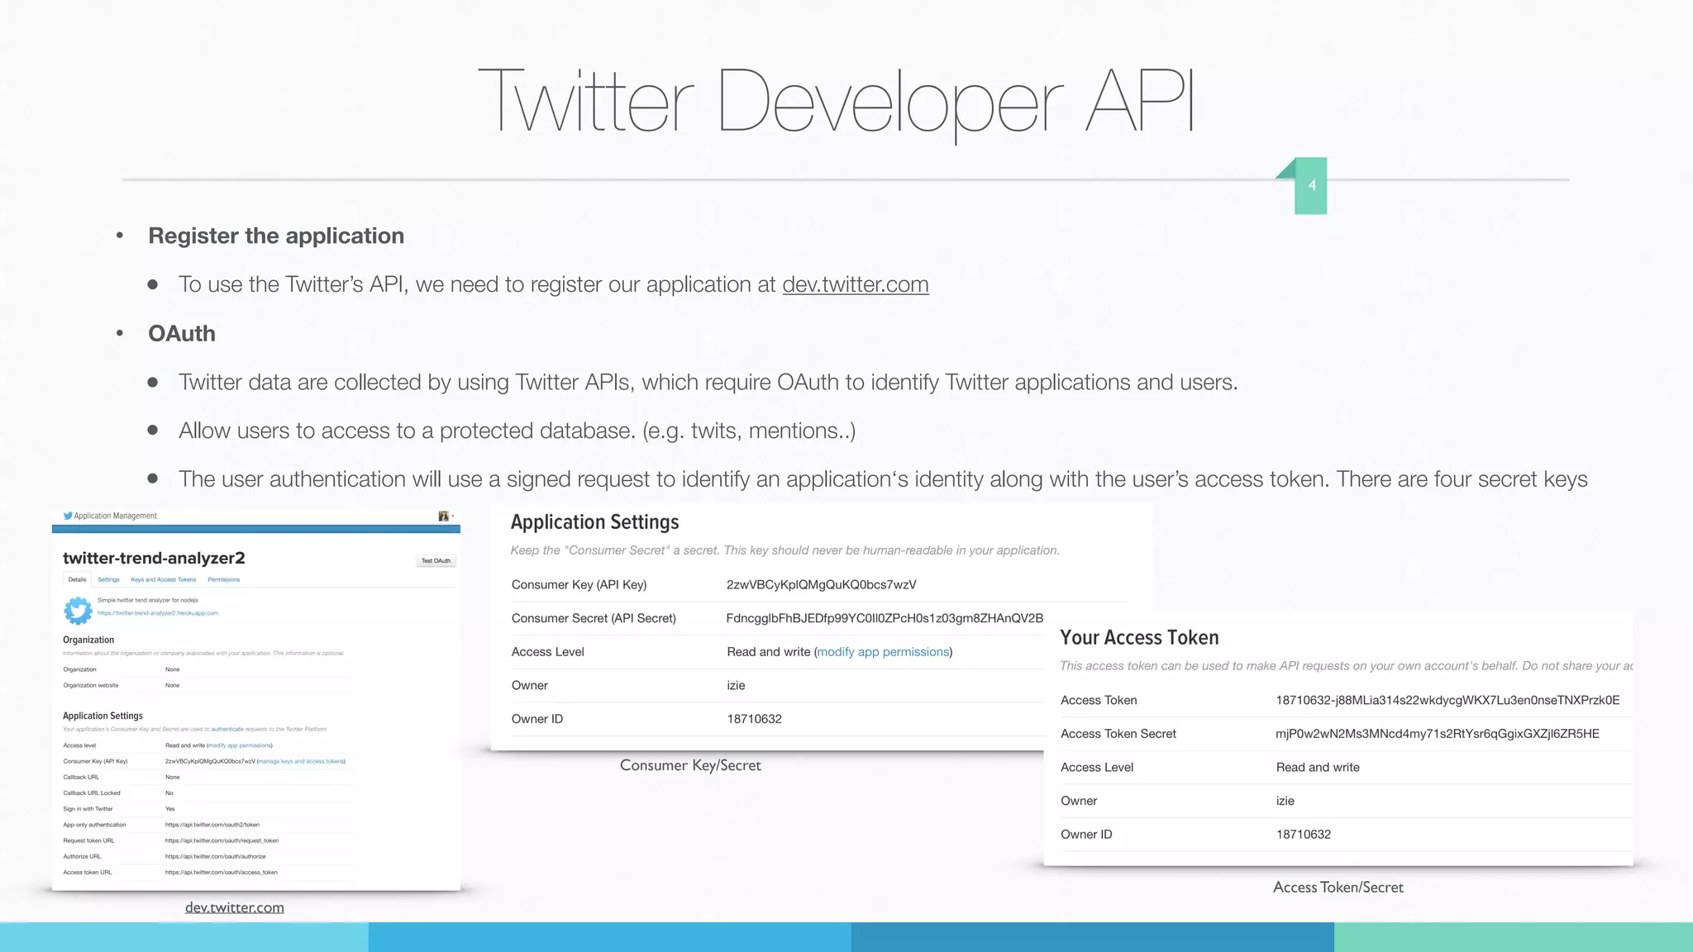Click the Test OAuth button
This screenshot has width=1693, height=952.
pyautogui.click(x=436, y=561)
